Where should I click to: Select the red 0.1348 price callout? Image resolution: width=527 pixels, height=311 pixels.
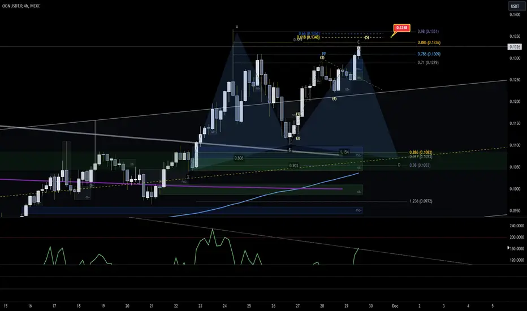(401, 28)
